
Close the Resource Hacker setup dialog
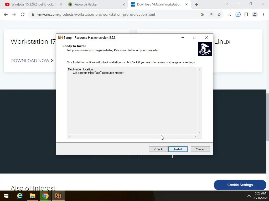coord(206,37)
